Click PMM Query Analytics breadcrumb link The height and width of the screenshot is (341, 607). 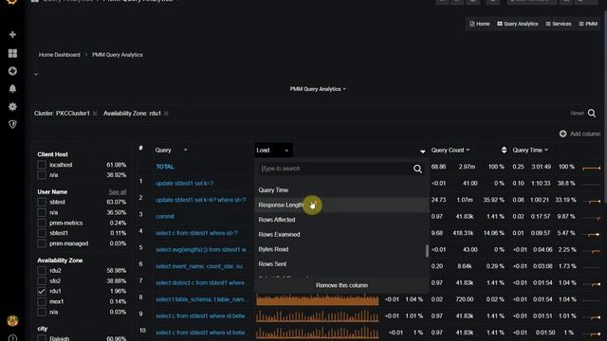[118, 55]
